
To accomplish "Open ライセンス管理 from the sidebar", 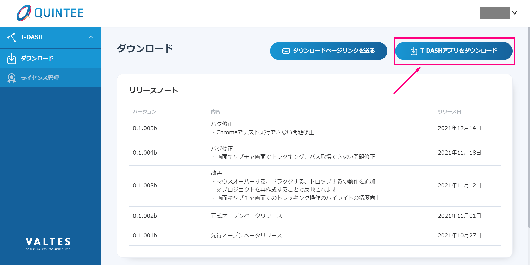I will (40, 78).
